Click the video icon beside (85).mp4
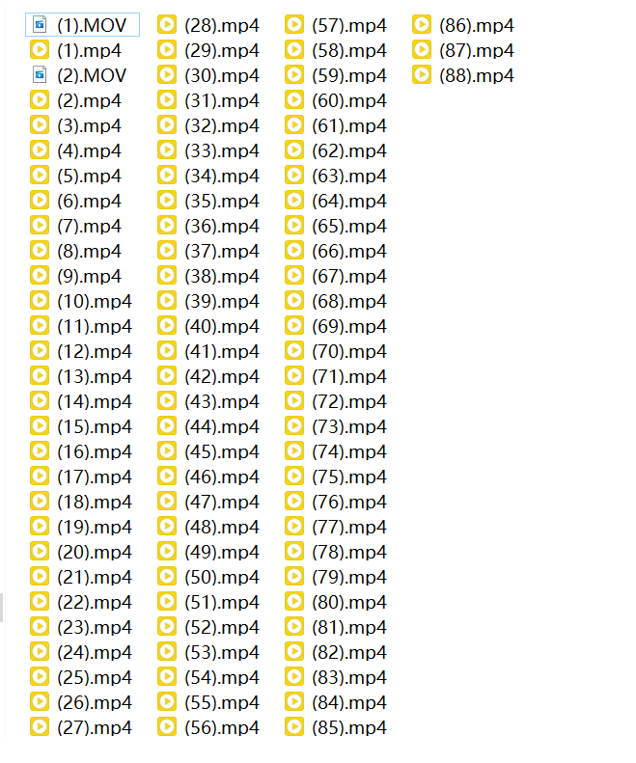 (294, 727)
